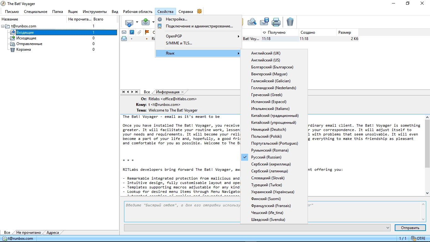The image size is (430, 242).
Task: Sort by the Создано column header
Action: tap(317, 32)
